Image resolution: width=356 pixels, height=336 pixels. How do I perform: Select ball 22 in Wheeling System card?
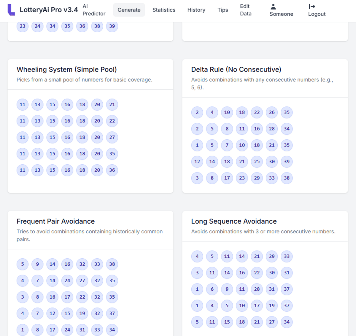112,121
